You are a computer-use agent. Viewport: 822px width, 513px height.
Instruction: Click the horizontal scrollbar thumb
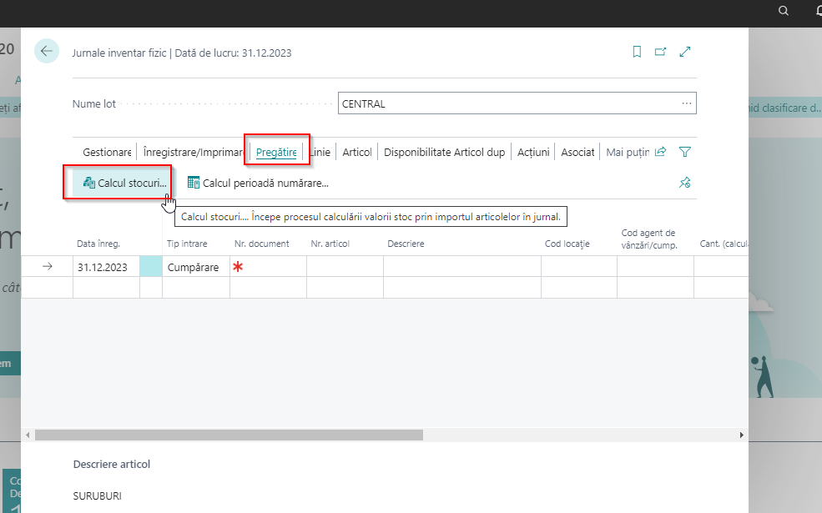[229, 435]
